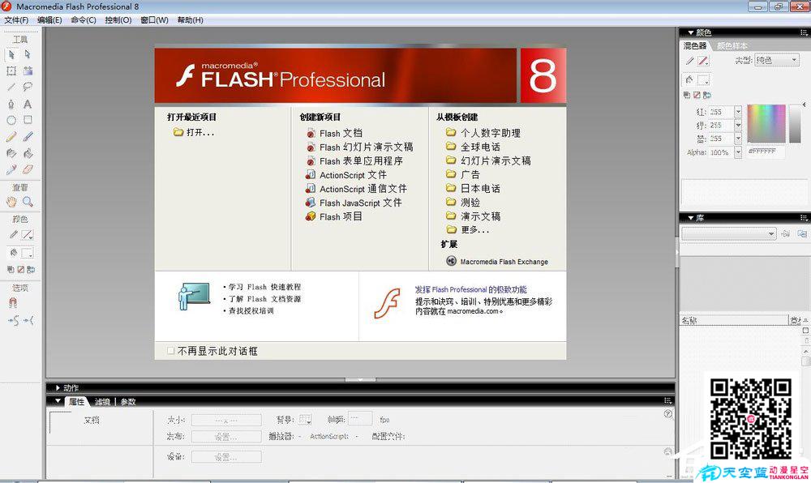Select the Rectangle tool
This screenshot has width=811, height=483.
click(x=28, y=120)
